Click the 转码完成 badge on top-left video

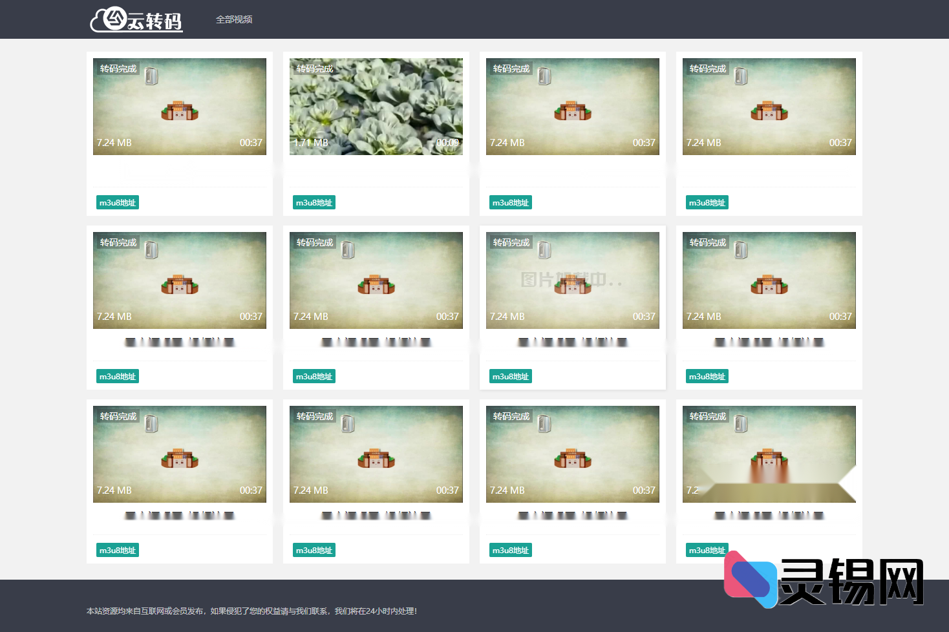coord(118,68)
